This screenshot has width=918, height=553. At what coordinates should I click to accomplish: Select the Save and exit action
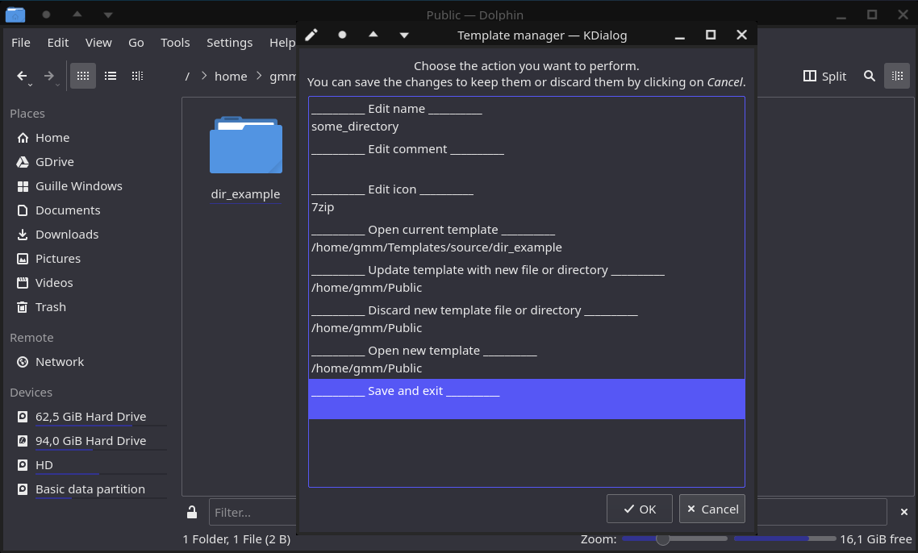click(526, 399)
